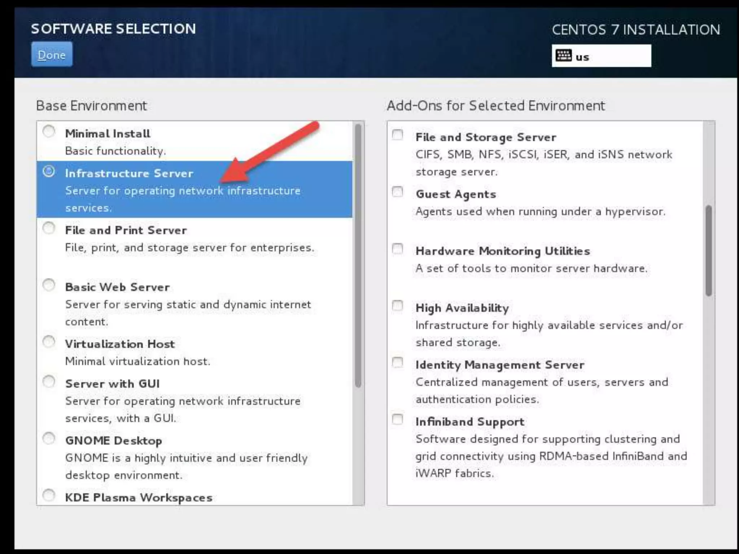Tick Hardware Monitoring Utilities checkbox

point(398,249)
